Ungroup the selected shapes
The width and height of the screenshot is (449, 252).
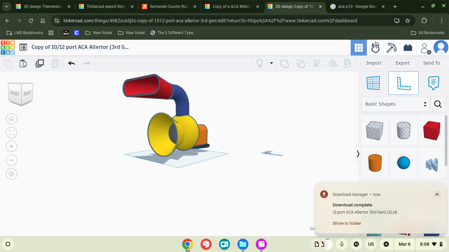coord(300,63)
